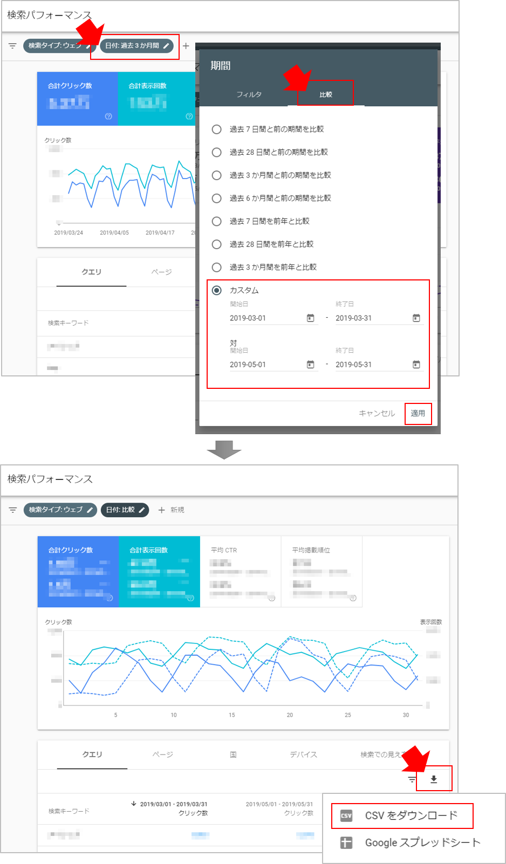
Task: Switch to the 比較 tab in 期間 dialog
Action: [x=325, y=94]
